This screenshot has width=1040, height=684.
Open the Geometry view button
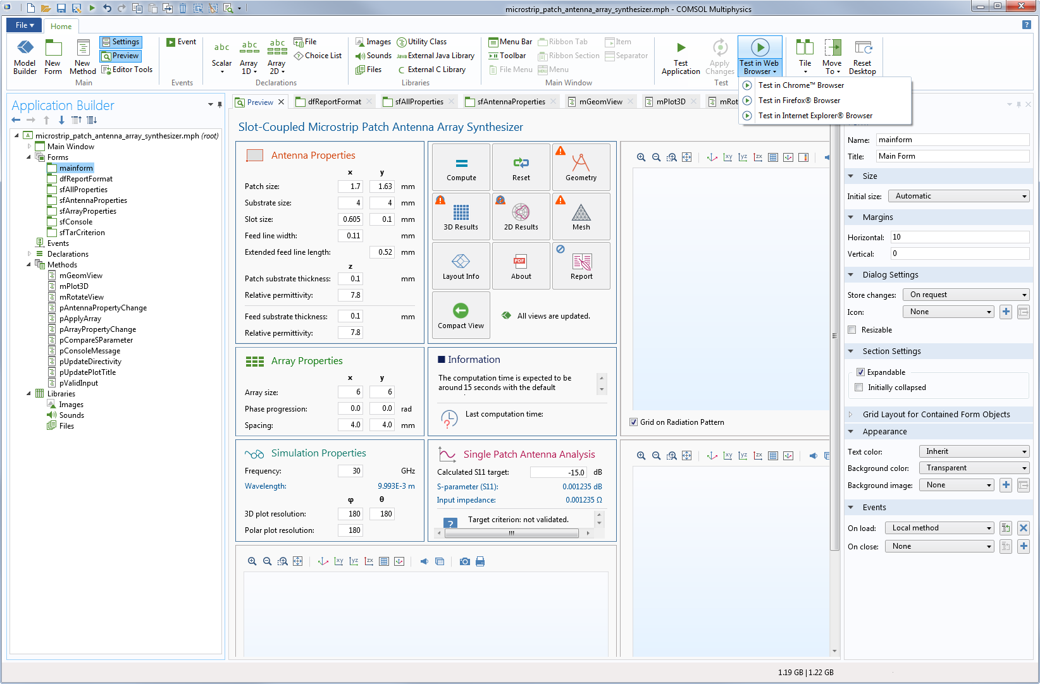(x=581, y=168)
